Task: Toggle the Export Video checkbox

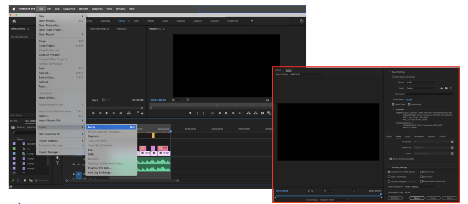Action: (393, 105)
